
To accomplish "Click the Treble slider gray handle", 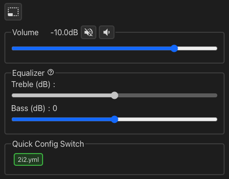I will tap(114, 95).
